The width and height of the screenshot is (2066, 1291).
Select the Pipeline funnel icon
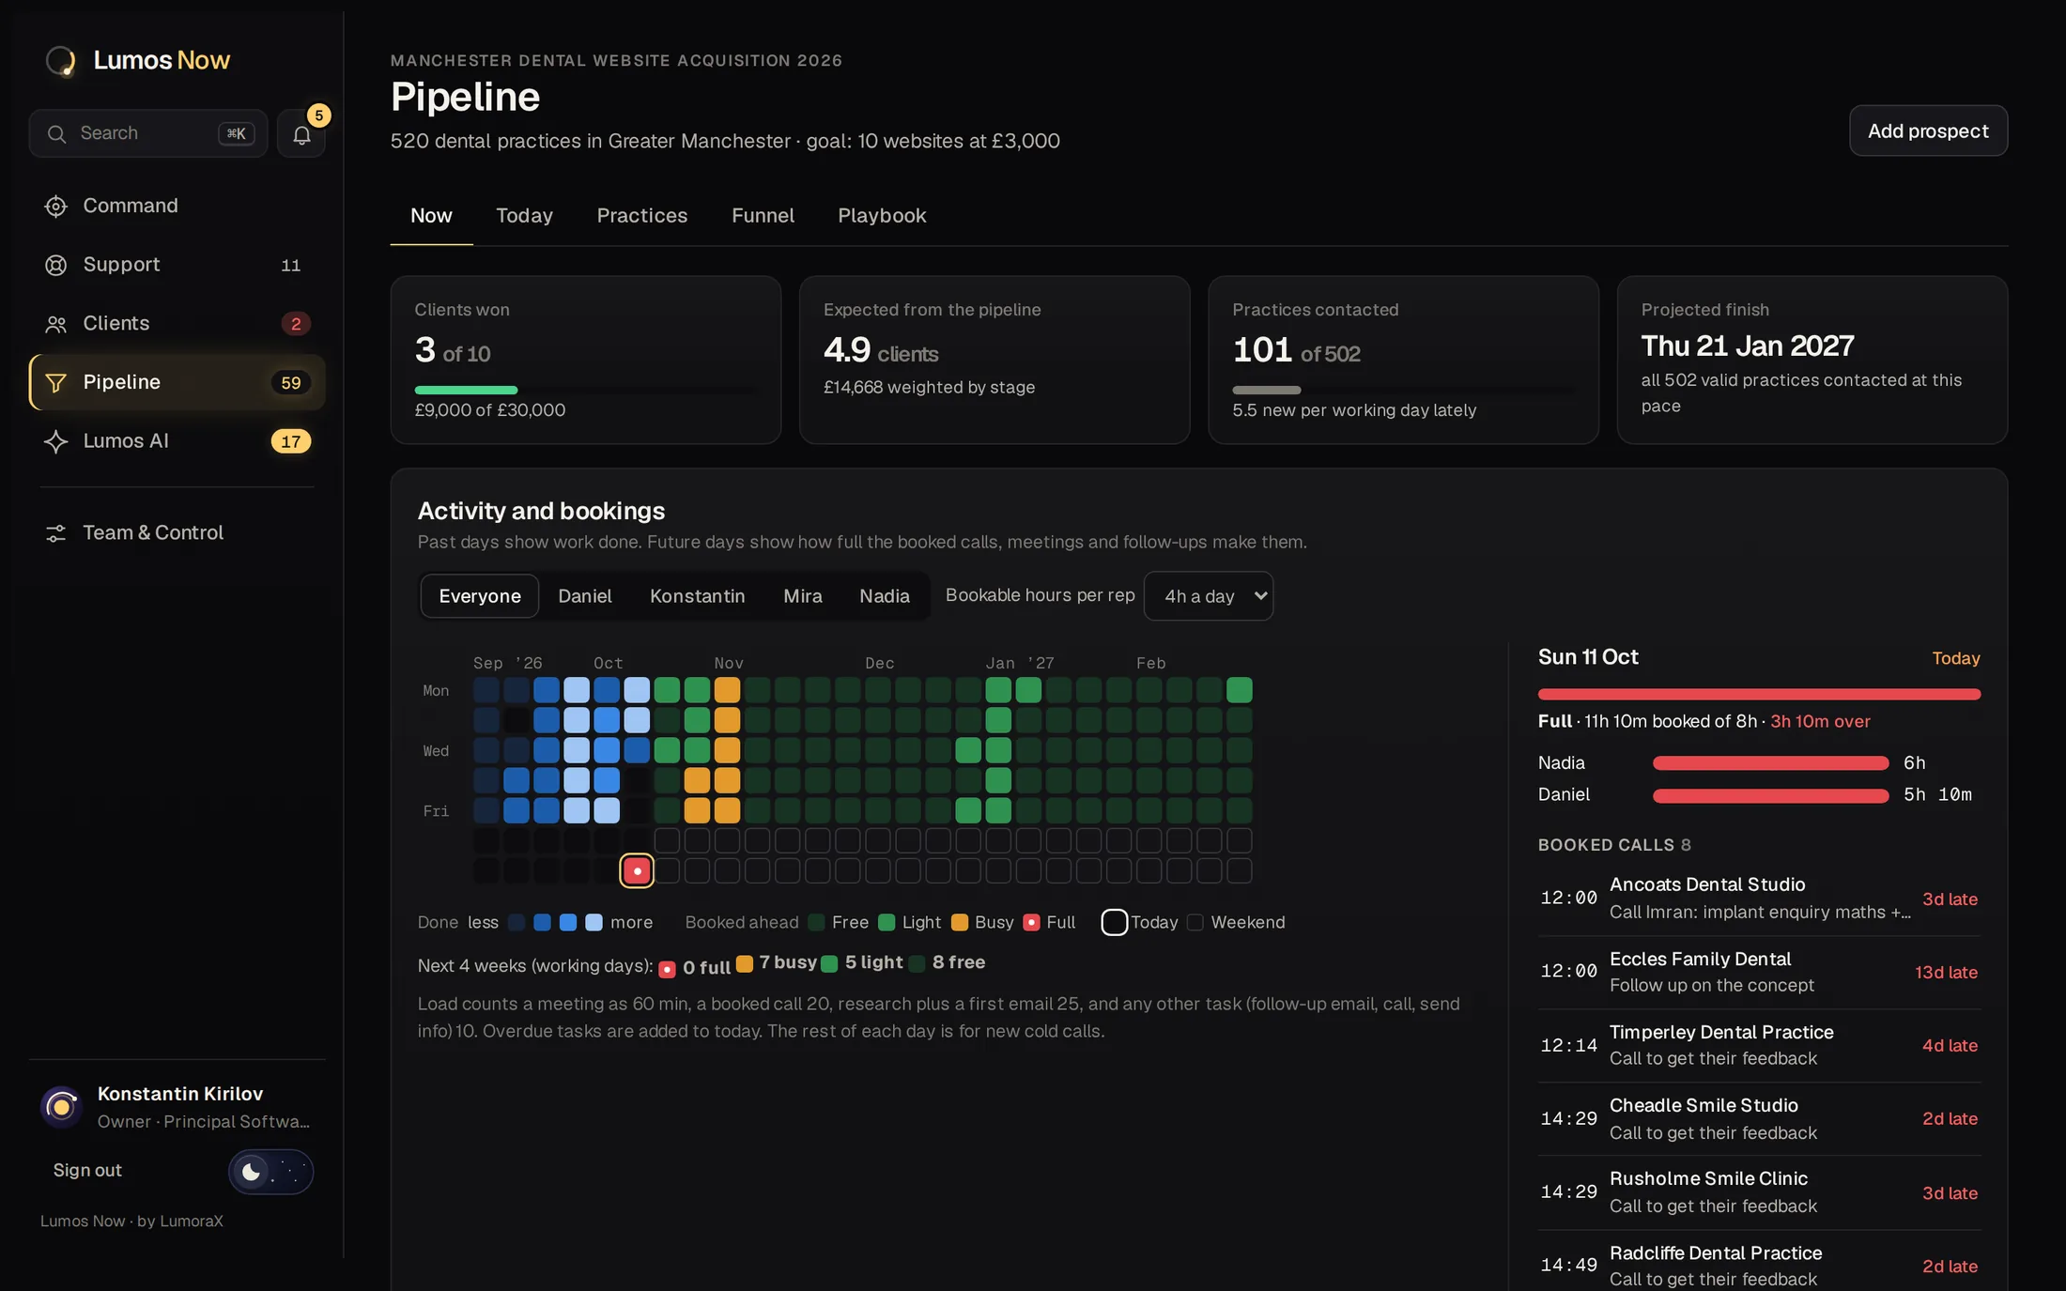click(x=55, y=383)
